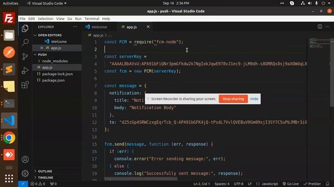
Task: Click app.js in breadcrumb path
Action: click(x=98, y=35)
